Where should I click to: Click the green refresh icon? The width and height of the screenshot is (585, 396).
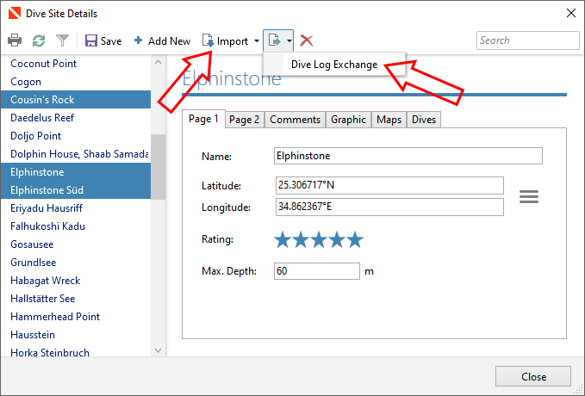[x=39, y=40]
